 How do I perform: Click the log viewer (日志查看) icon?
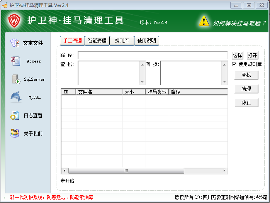[x=15, y=115]
